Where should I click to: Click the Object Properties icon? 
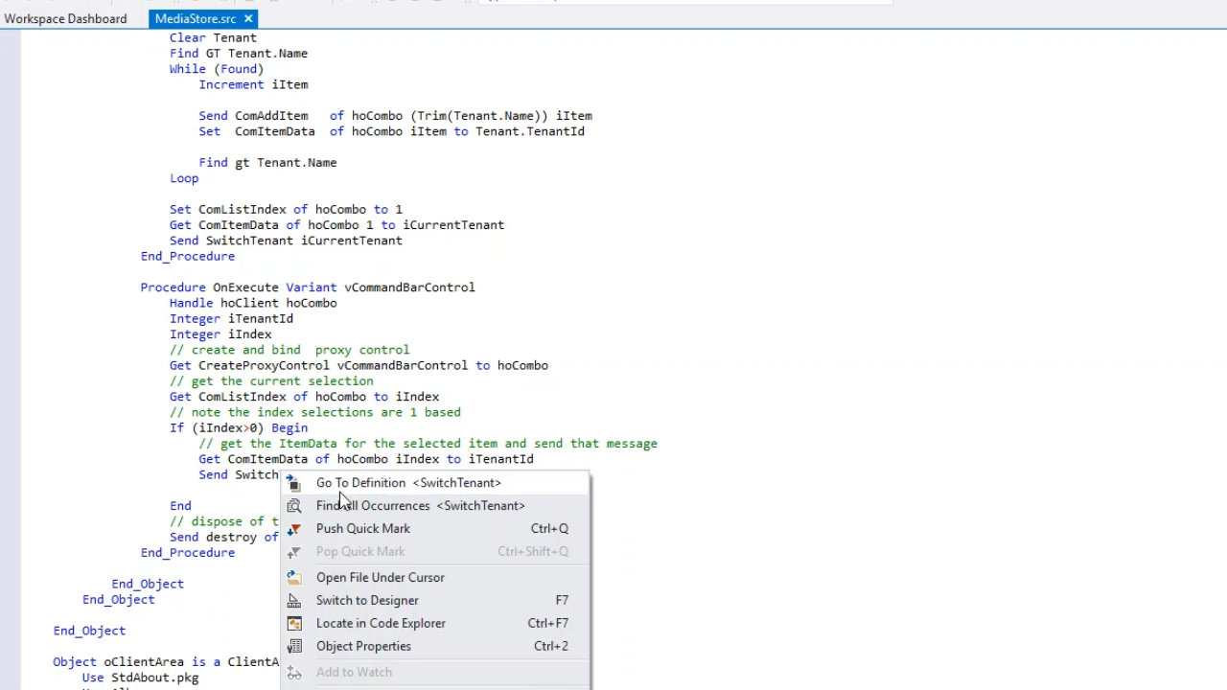tap(294, 647)
